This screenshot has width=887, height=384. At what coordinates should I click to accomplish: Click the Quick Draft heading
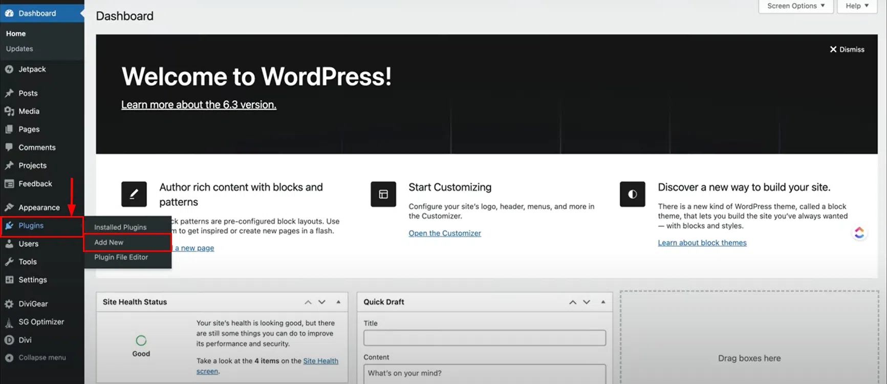384,302
